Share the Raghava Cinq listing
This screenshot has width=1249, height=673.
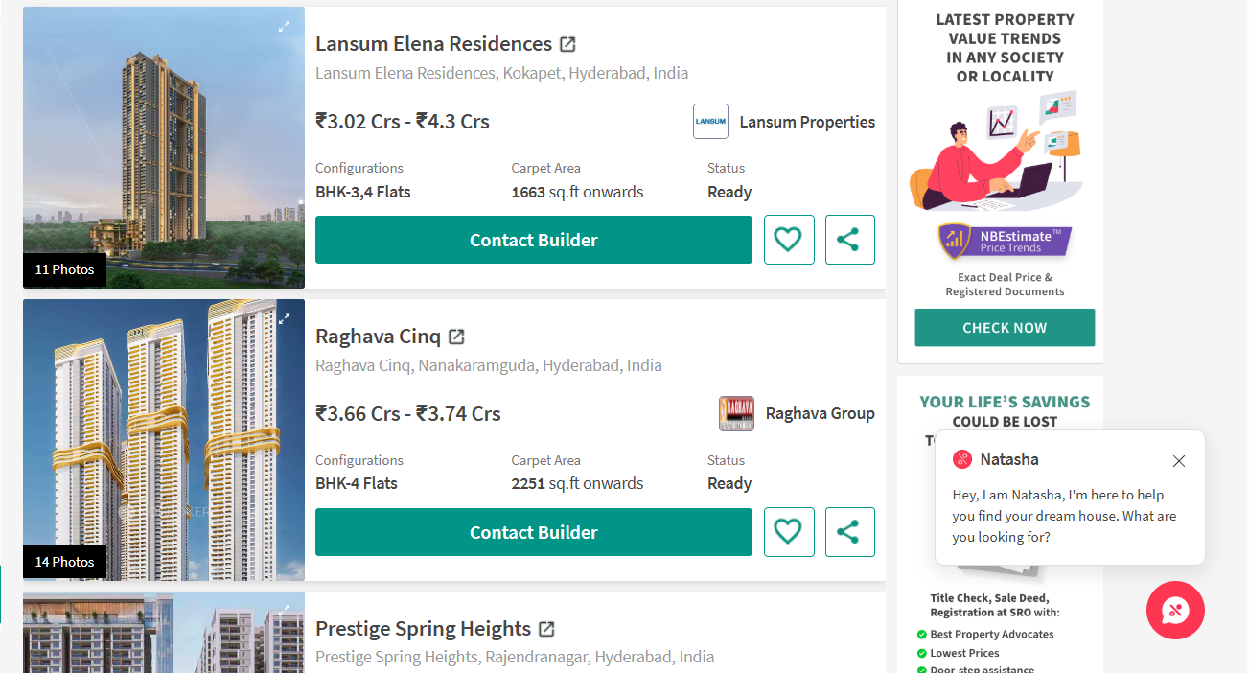[849, 532]
